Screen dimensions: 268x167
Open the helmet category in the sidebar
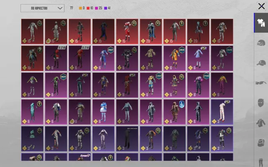click(x=261, y=43)
